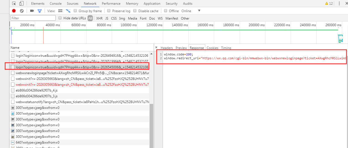Stop recording network log

point(14,11)
